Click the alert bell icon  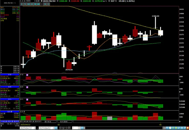click(x=187, y=128)
